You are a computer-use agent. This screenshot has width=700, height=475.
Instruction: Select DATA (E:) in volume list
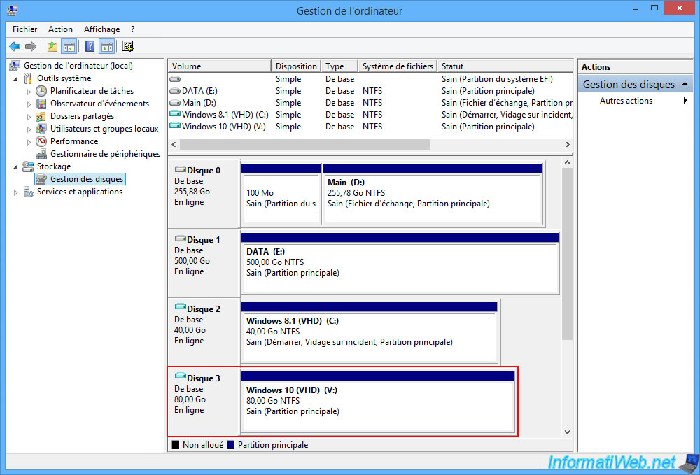click(199, 91)
